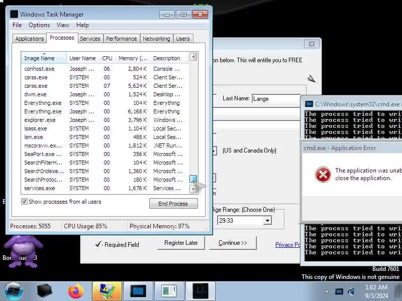
Task: Open the View menu
Action: point(63,25)
